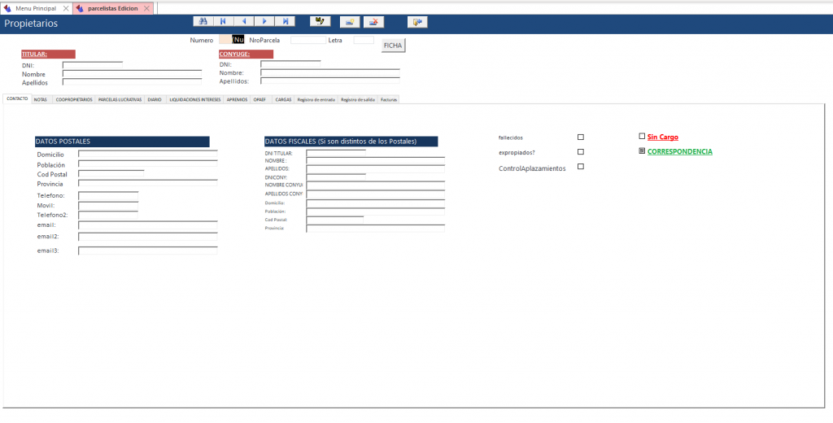Image resolution: width=833 pixels, height=423 pixels.
Task: Close the parcelistas Edicion tab
Action: coord(146,7)
